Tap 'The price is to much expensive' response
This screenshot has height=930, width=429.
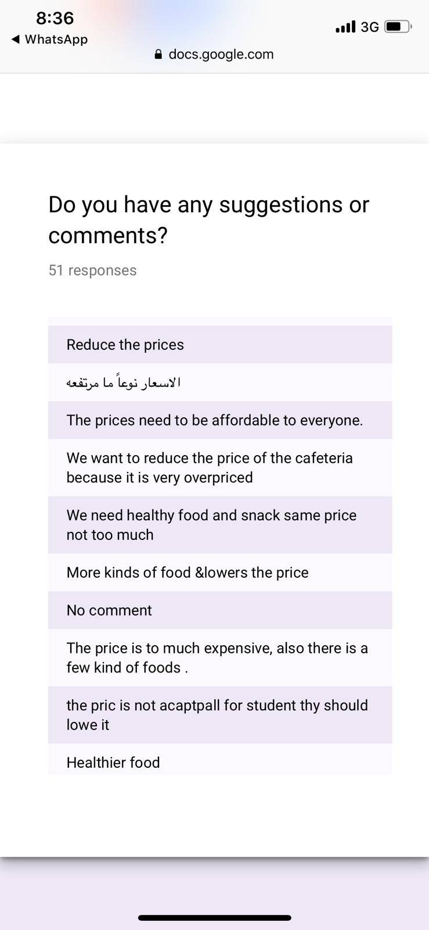point(220,658)
